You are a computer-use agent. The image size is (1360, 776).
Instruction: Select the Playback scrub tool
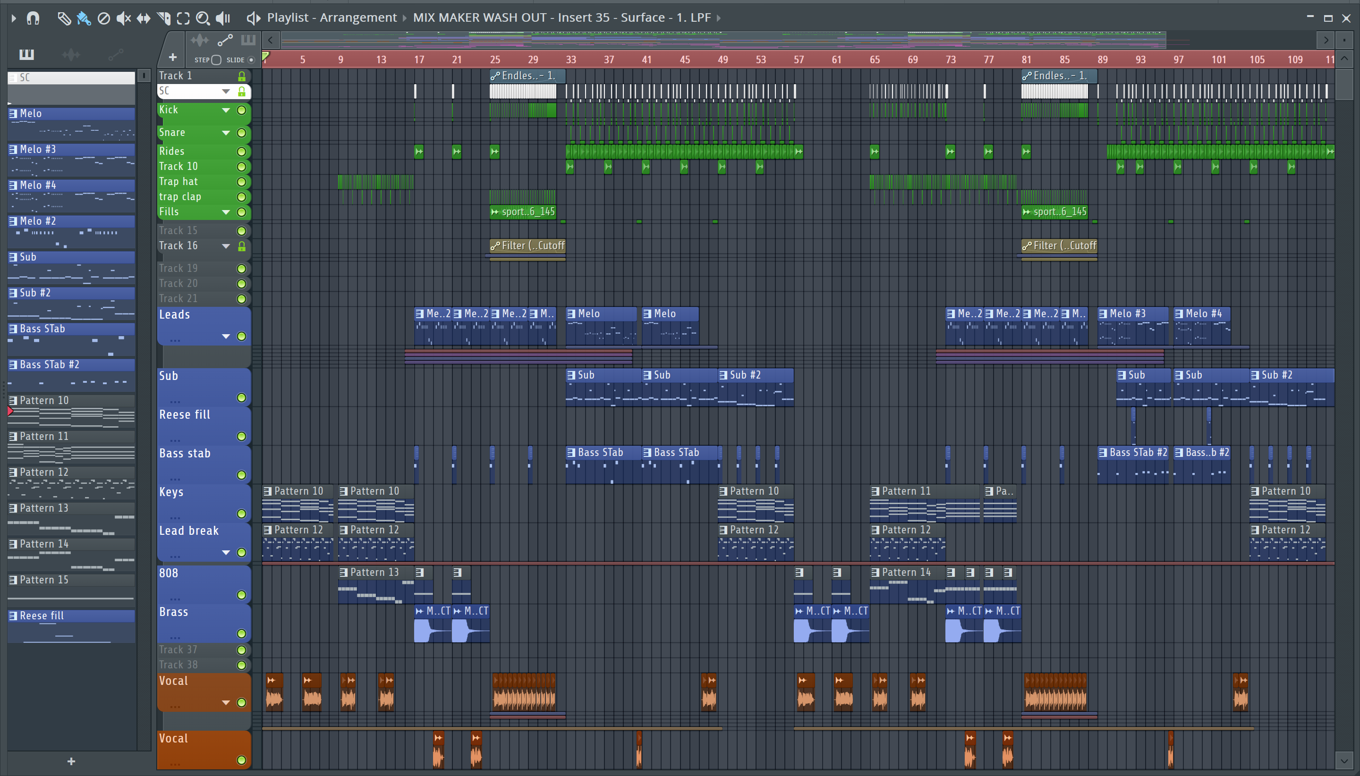tap(223, 19)
